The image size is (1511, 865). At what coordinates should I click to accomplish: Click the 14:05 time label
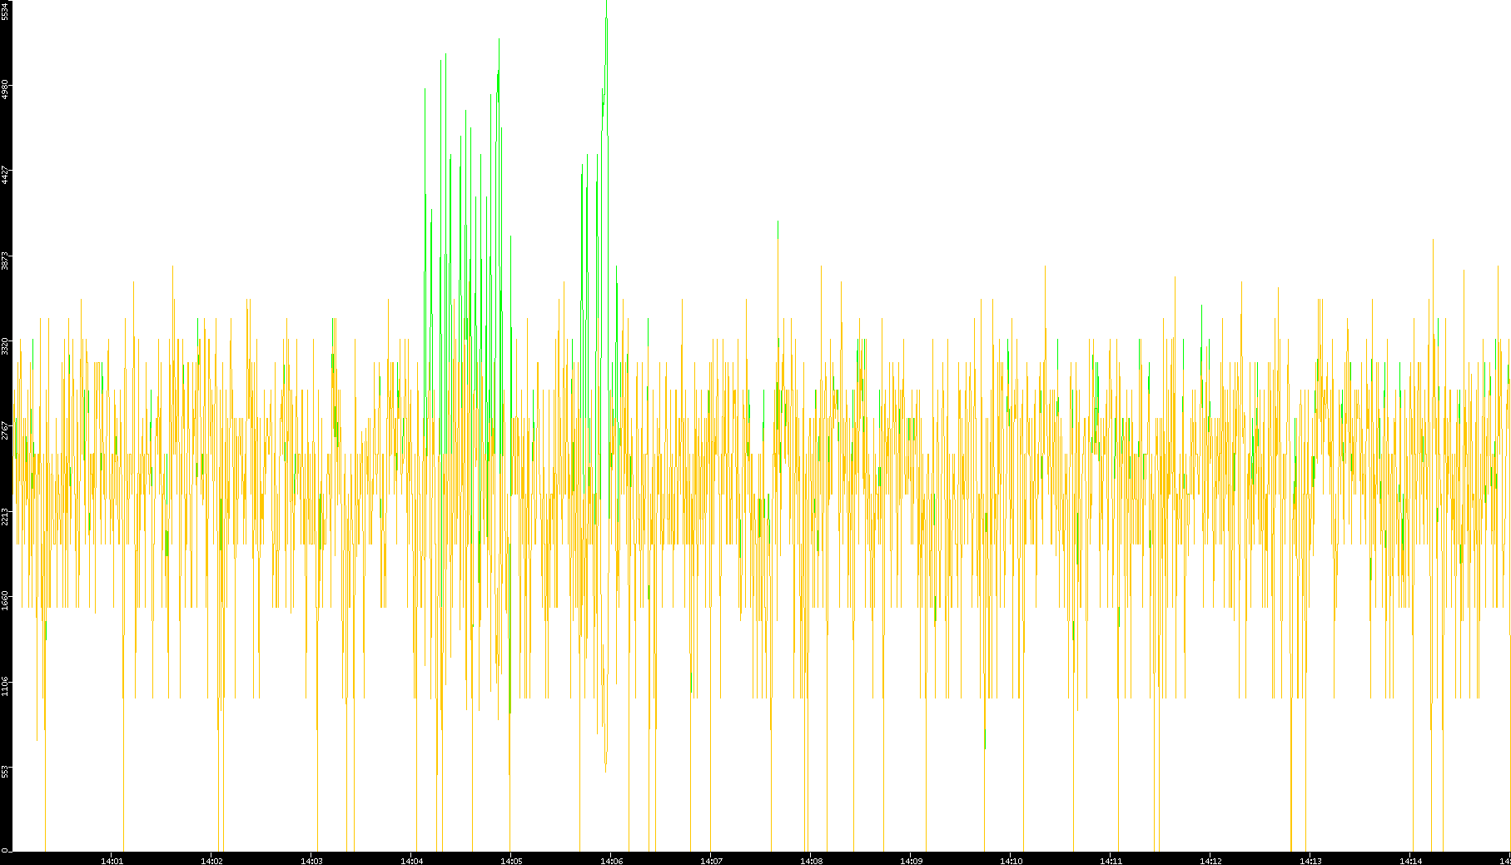511,861
